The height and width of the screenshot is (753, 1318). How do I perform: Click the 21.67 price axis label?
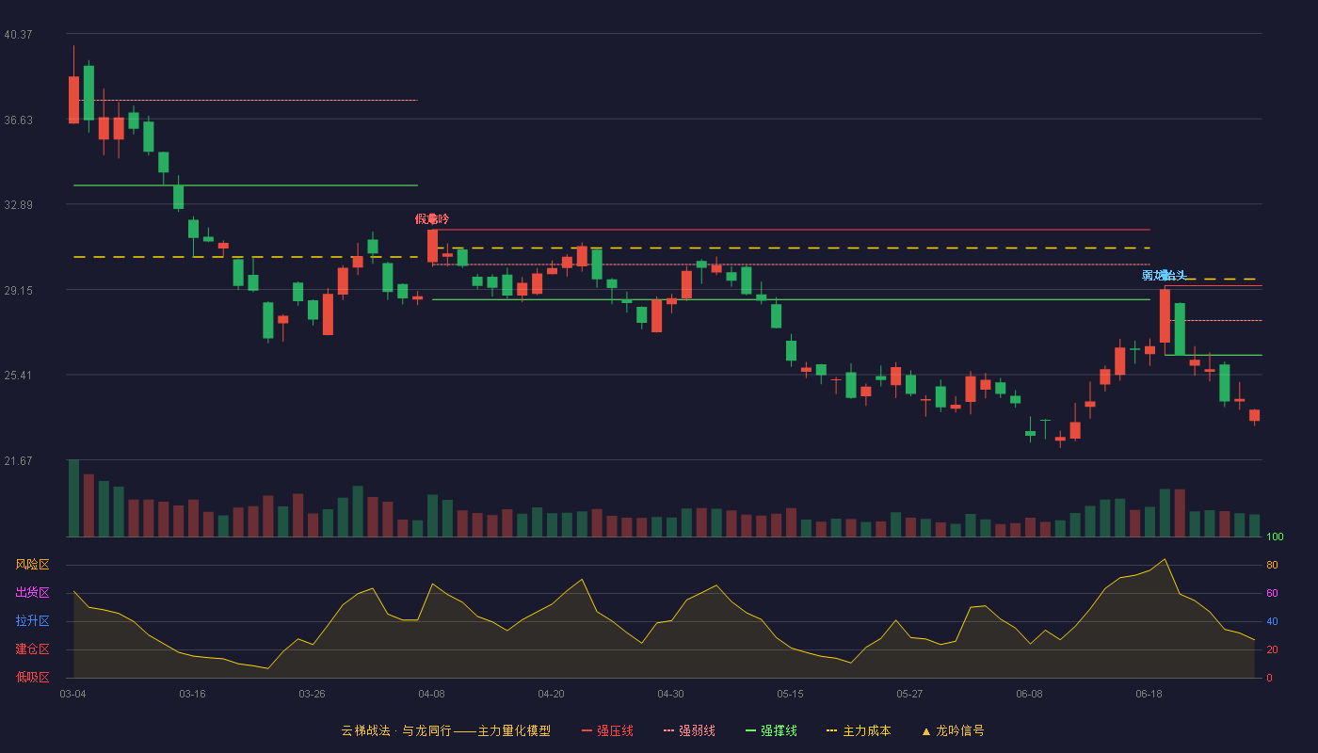(18, 460)
